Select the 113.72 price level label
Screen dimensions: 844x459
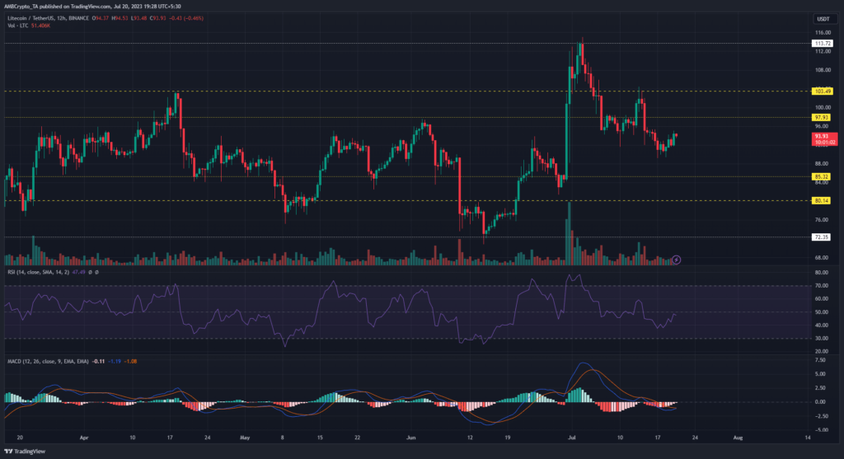820,42
